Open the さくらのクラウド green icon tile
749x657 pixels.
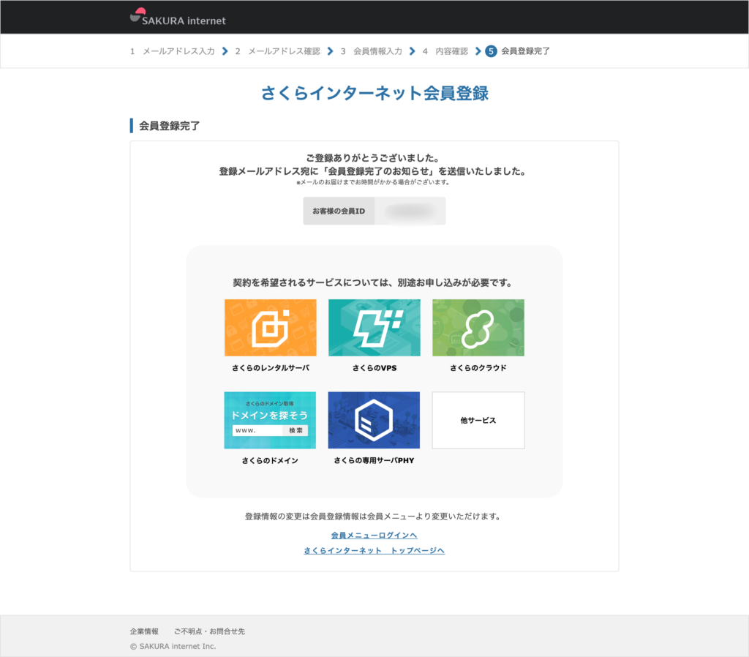[x=478, y=328]
